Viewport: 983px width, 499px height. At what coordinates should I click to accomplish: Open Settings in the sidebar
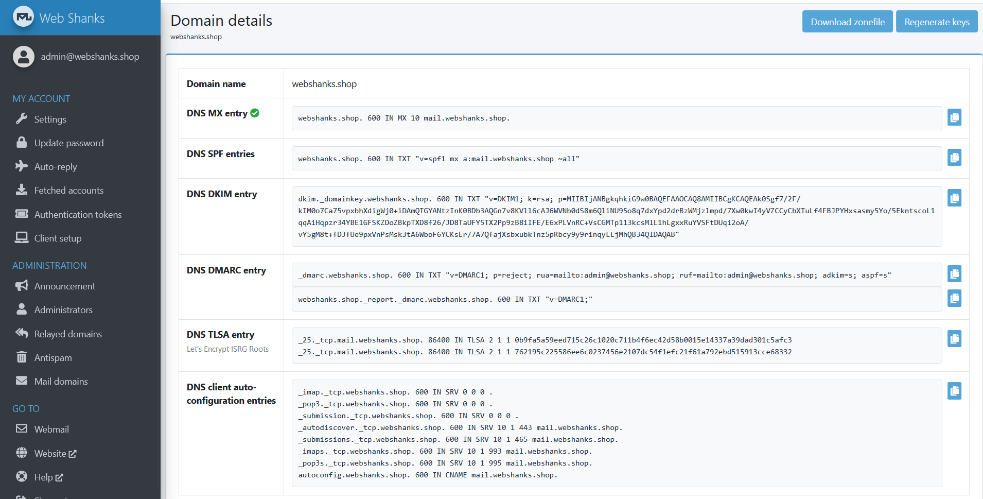pyautogui.click(x=50, y=119)
